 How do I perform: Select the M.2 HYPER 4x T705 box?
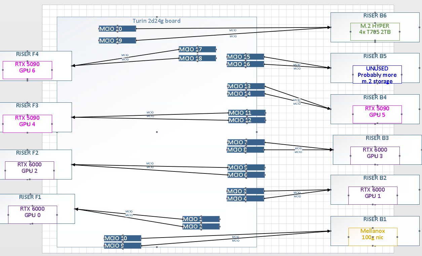tap(375, 32)
